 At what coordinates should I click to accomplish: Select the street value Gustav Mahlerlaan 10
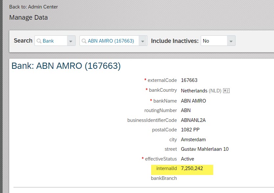pos(205,149)
